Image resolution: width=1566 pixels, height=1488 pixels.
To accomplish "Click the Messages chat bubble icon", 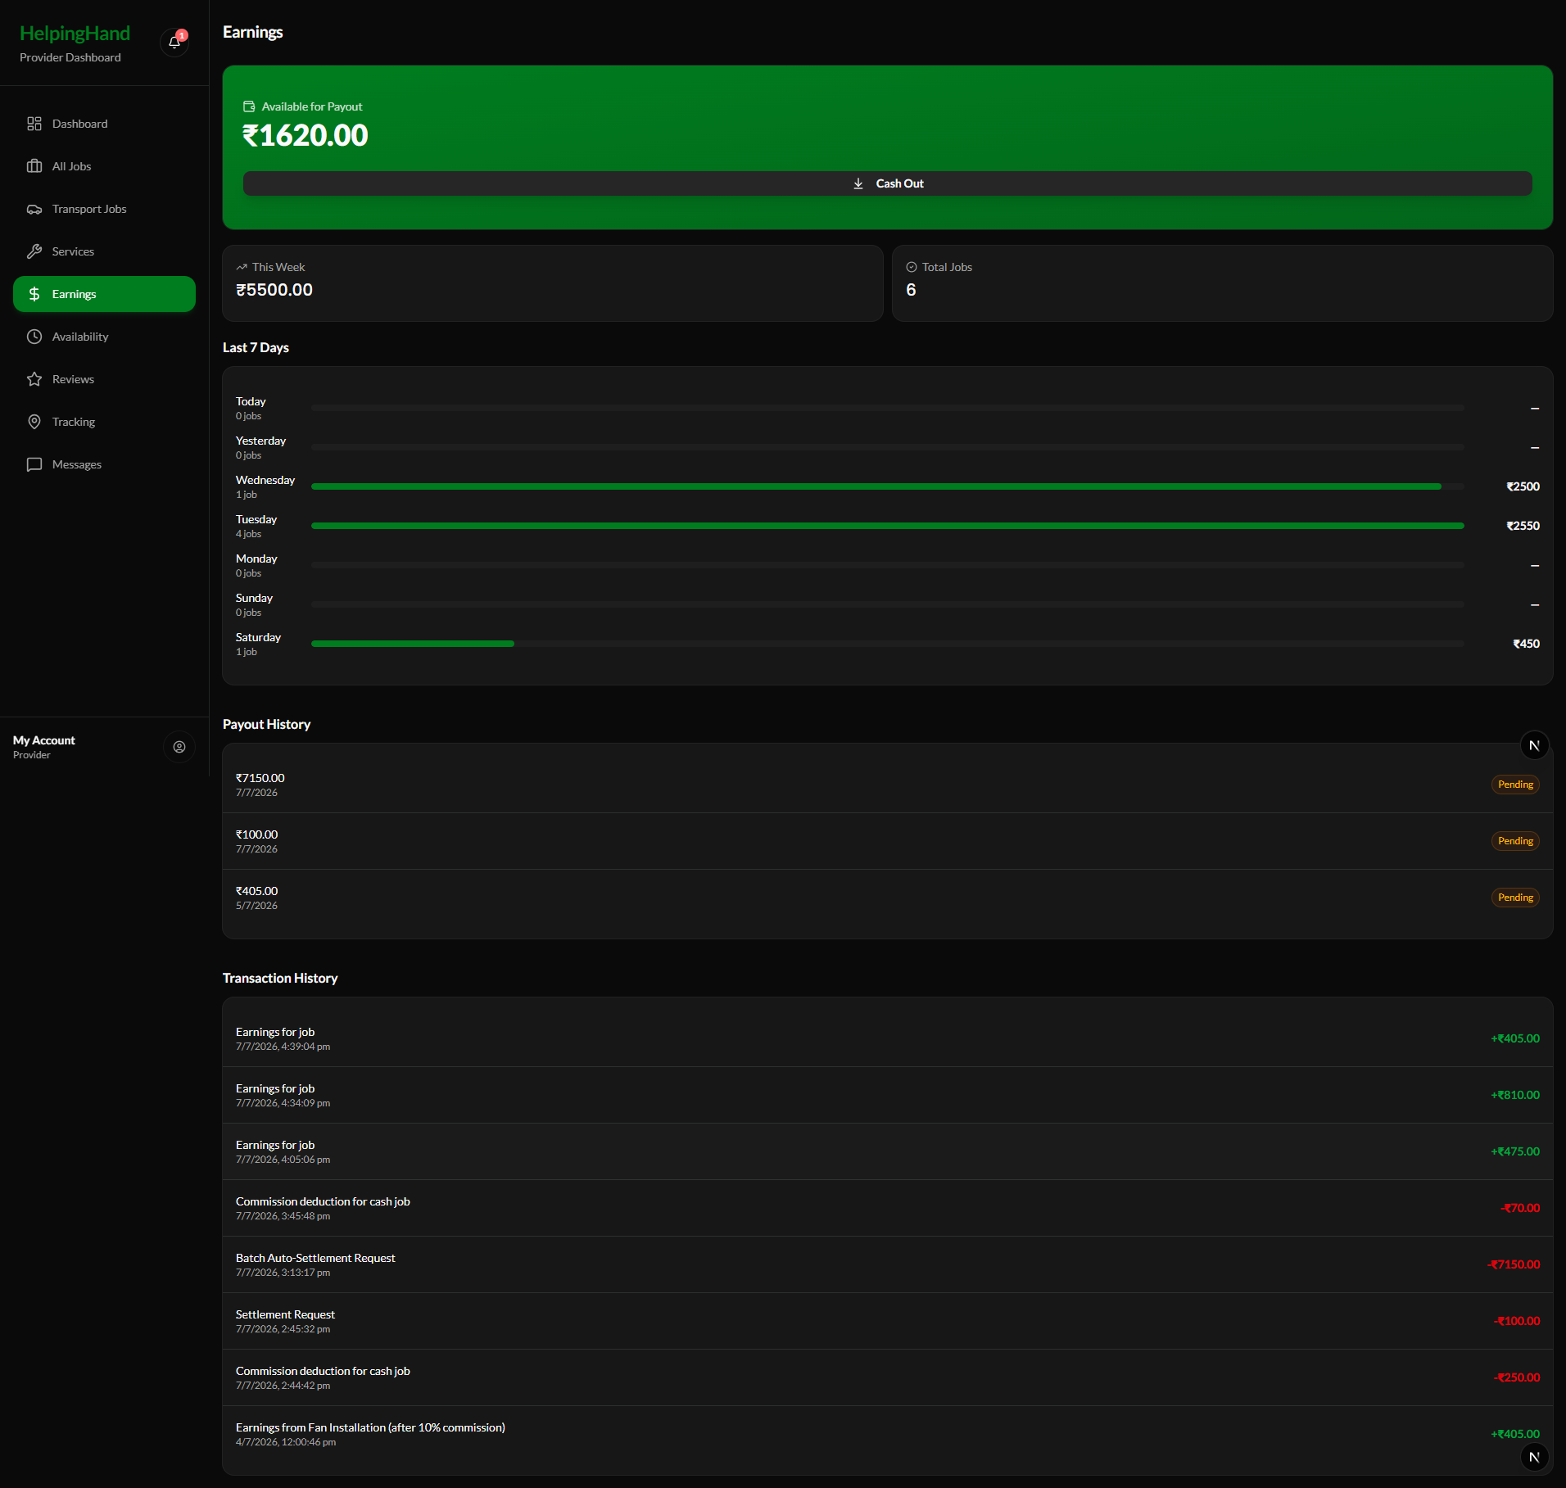I will coord(34,464).
